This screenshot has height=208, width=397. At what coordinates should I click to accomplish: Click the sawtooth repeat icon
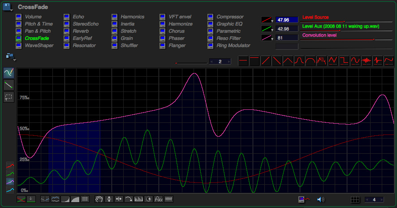pos(138,199)
